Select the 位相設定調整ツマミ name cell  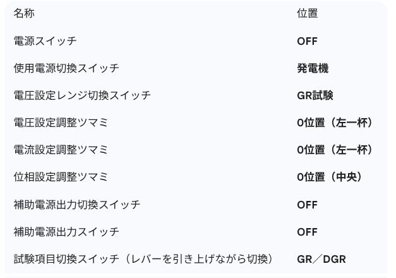point(61,177)
